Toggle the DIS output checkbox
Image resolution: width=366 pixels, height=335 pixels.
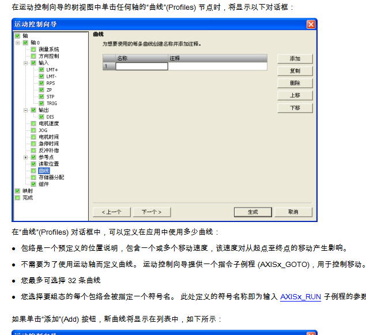(x=41, y=116)
